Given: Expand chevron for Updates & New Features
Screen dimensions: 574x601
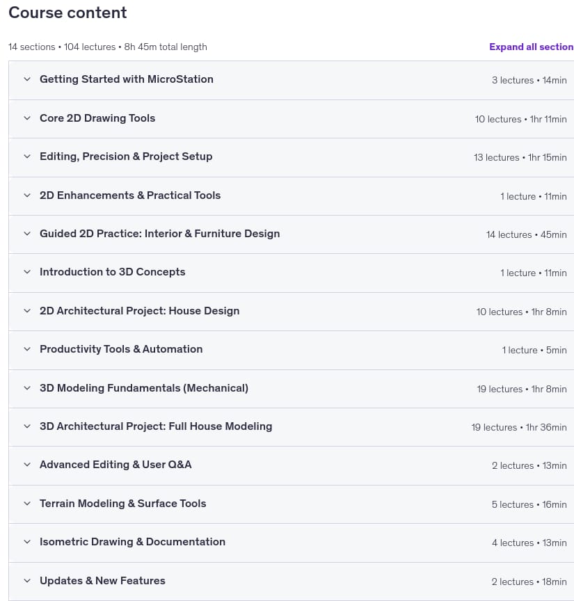Looking at the screenshot, I should (x=27, y=581).
